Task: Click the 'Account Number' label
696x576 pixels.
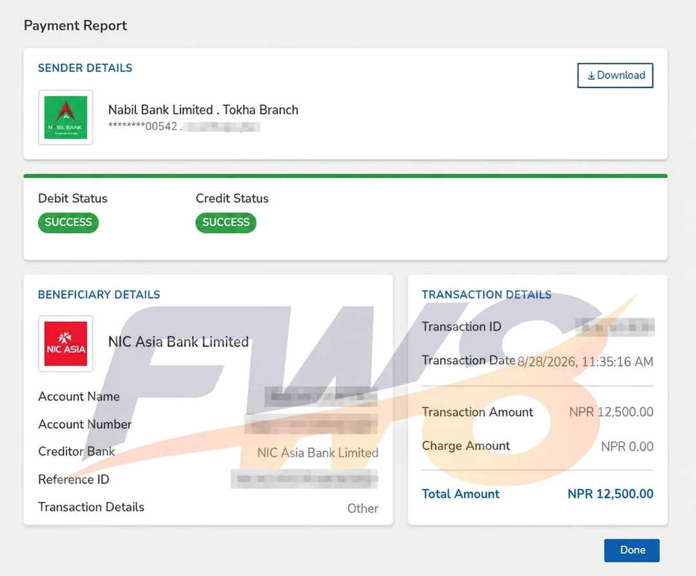Action: [x=85, y=424]
